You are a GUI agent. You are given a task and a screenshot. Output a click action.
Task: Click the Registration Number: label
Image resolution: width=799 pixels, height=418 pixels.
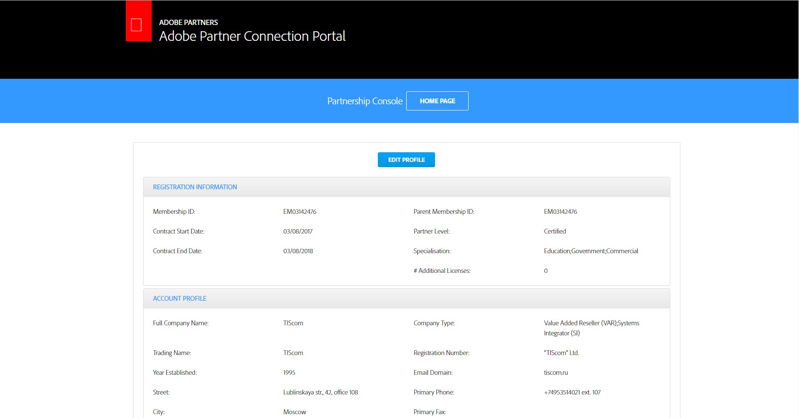[x=442, y=353]
